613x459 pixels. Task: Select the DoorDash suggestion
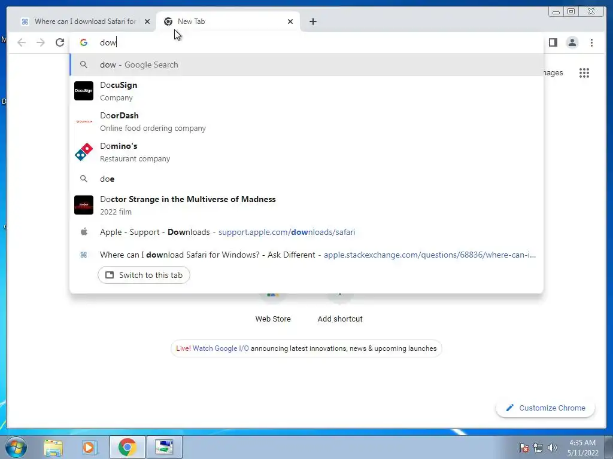click(x=306, y=121)
